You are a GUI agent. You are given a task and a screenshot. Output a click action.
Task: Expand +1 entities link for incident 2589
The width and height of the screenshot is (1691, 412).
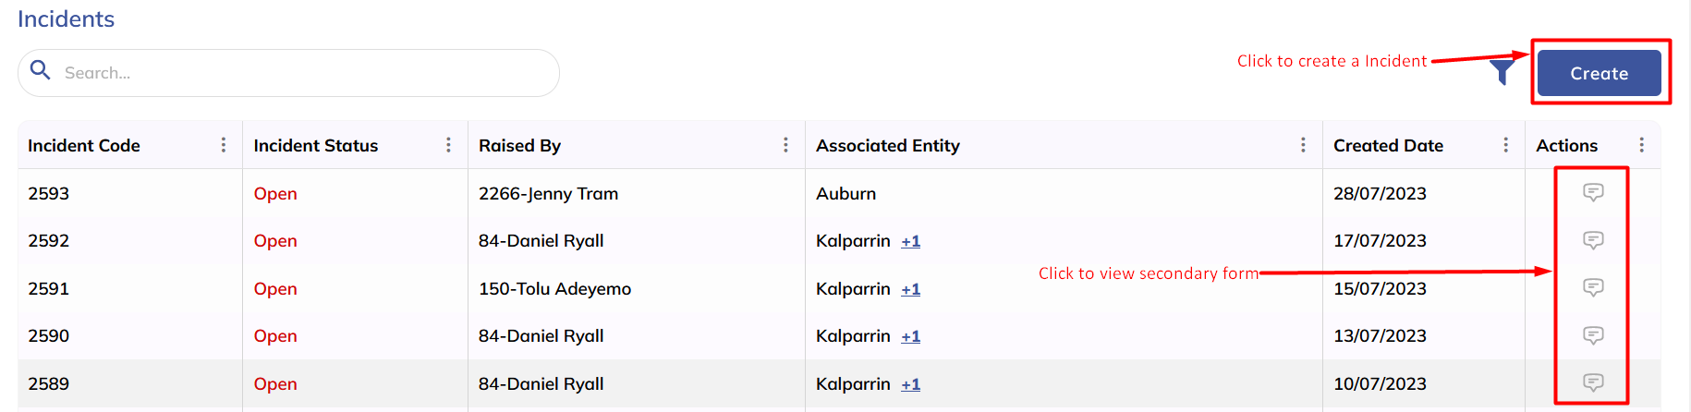pyautogui.click(x=911, y=384)
